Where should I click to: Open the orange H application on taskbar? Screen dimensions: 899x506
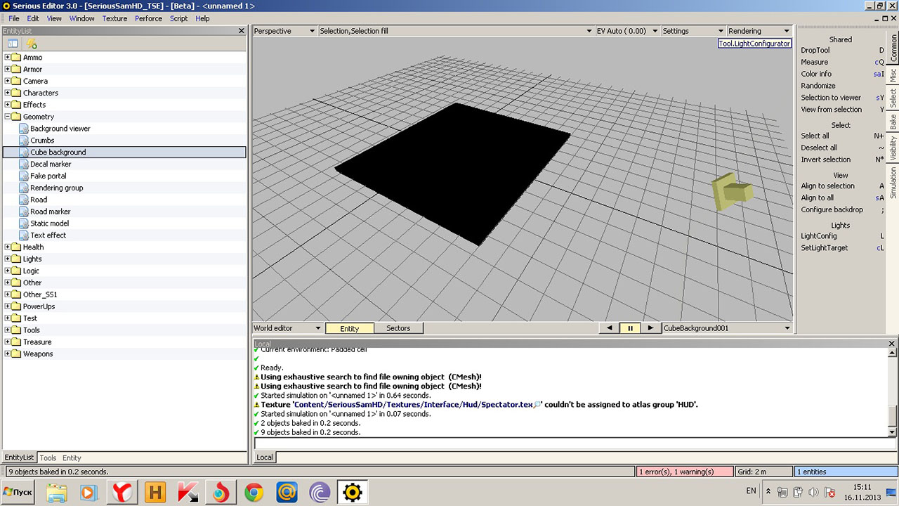155,493
